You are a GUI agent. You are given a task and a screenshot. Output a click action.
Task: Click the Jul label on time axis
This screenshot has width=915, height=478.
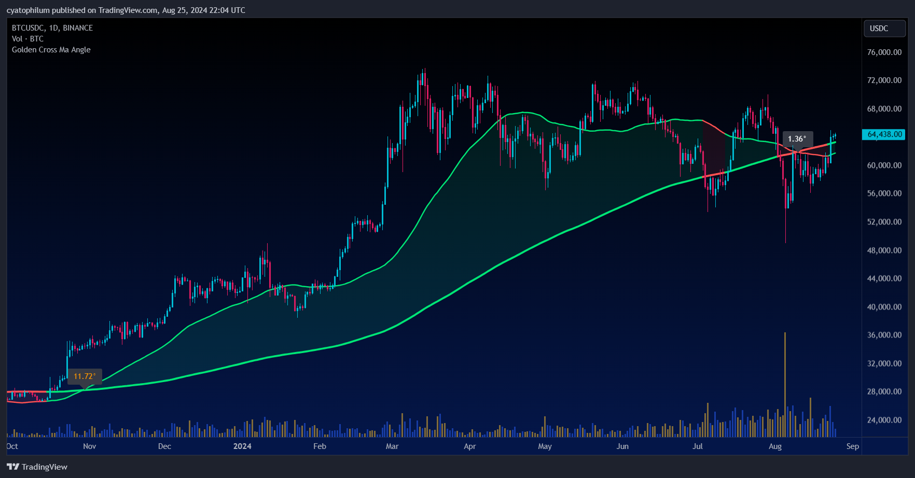698,446
